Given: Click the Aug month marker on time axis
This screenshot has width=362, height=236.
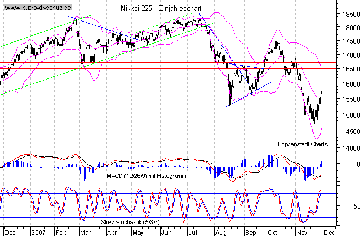Looking at the screenshot, I should pyautogui.click(x=220, y=233).
